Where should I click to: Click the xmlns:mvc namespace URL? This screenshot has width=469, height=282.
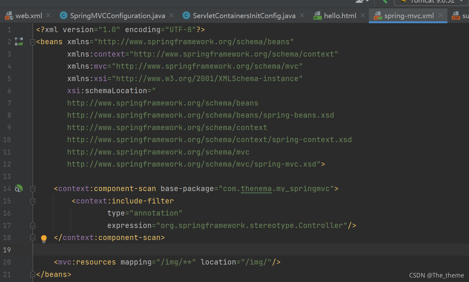(207, 66)
